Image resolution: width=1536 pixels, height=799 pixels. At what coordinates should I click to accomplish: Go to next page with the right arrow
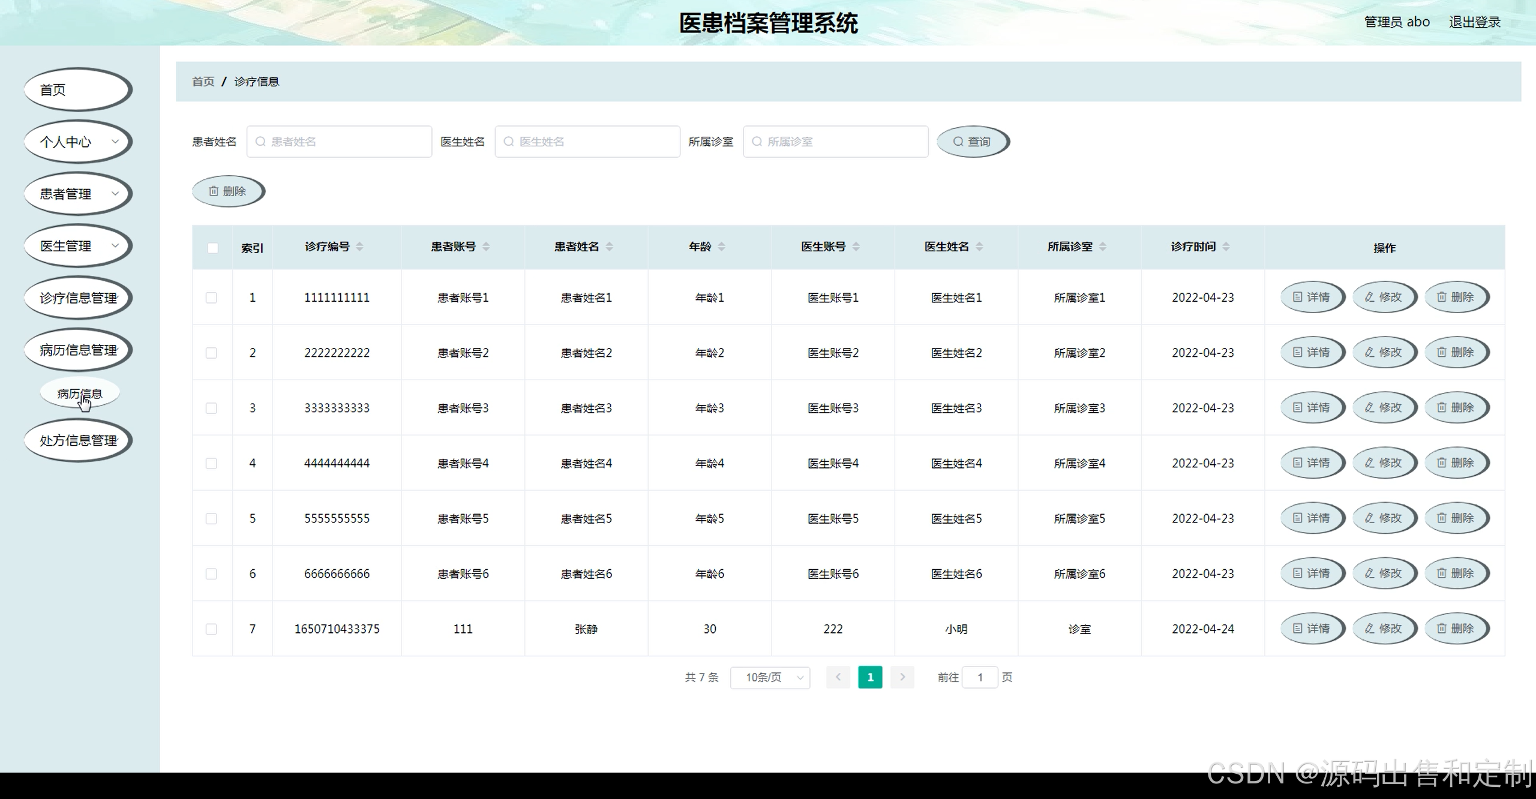click(x=902, y=677)
